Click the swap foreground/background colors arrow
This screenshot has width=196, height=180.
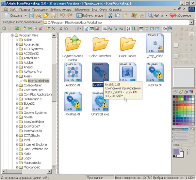click(x=182, y=149)
